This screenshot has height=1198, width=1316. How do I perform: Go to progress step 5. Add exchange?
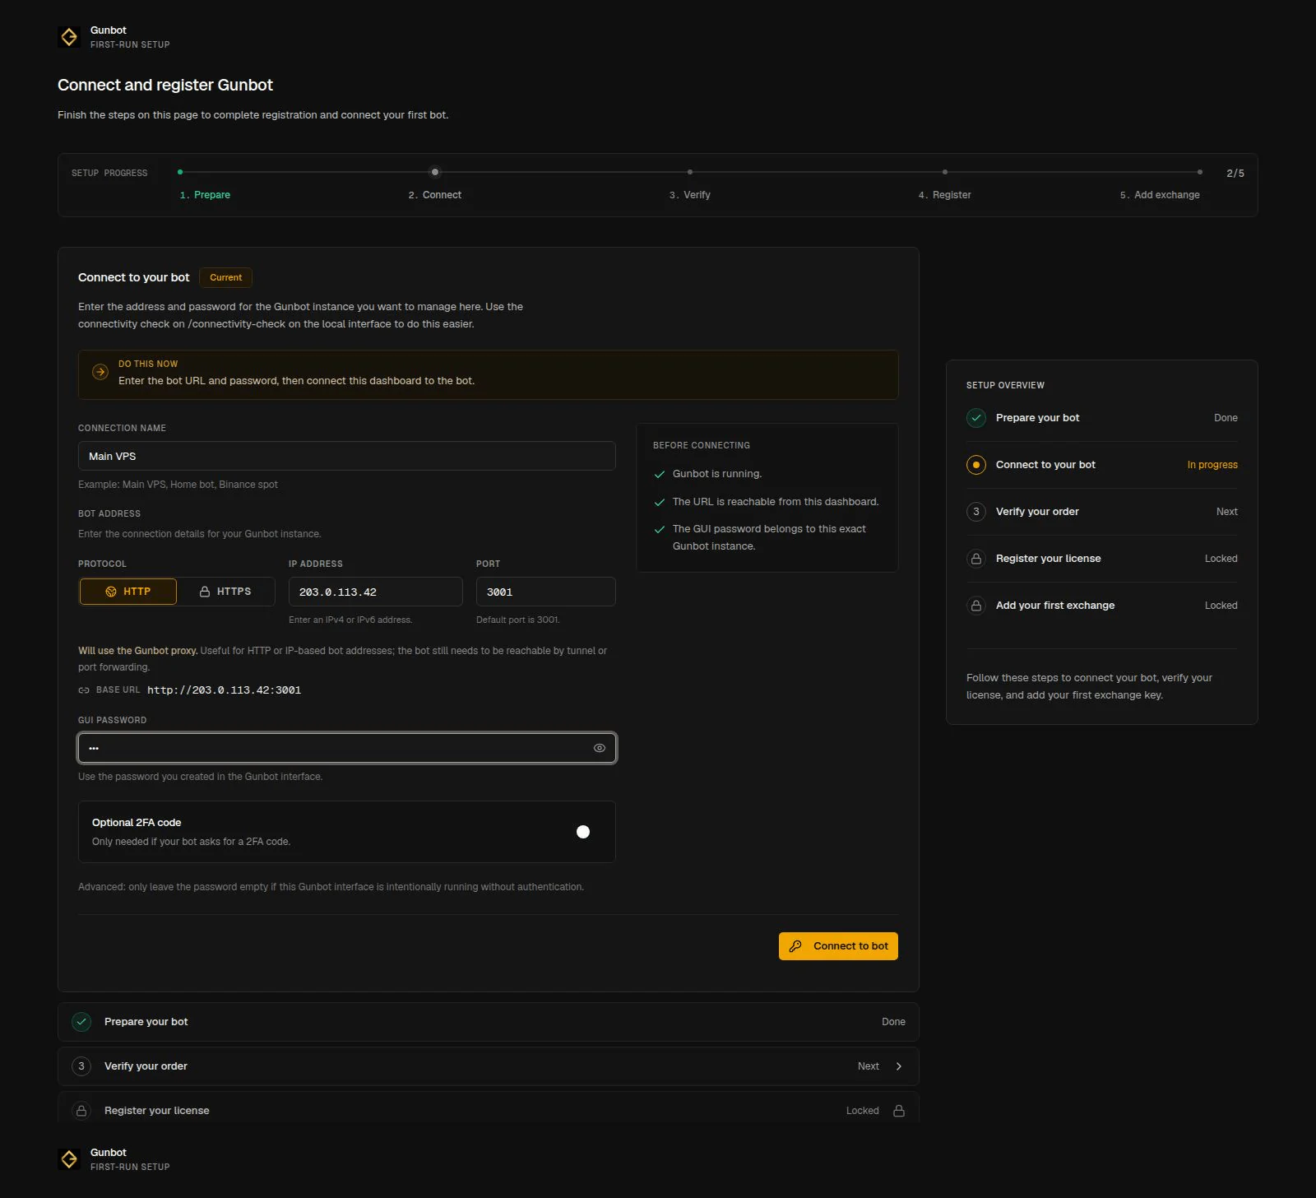point(1160,195)
